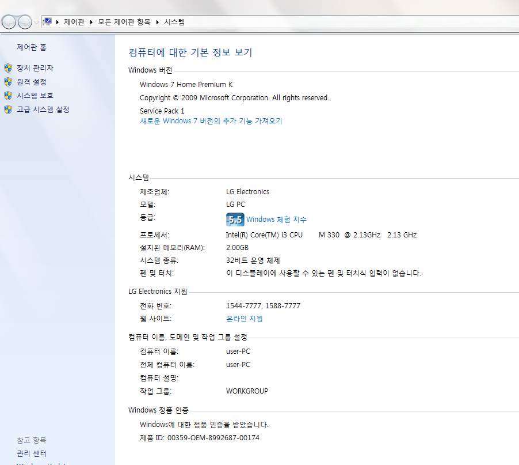
Task: Click the WORKGROUP value
Action: pyautogui.click(x=247, y=391)
